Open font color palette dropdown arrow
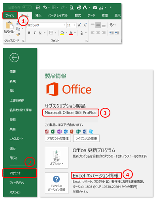The width and height of the screenshot is (157, 201). coord(75,33)
